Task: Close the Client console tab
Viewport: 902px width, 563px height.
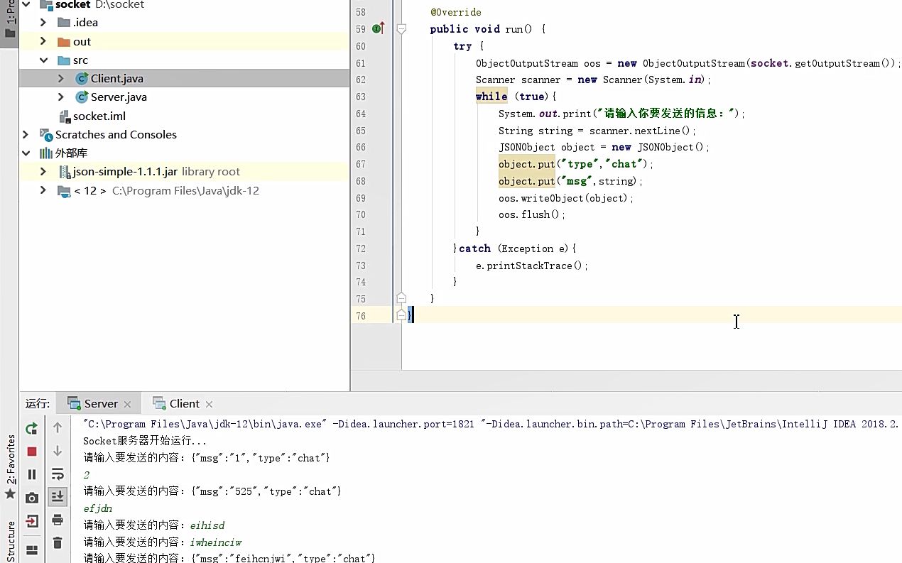Action: (x=209, y=403)
